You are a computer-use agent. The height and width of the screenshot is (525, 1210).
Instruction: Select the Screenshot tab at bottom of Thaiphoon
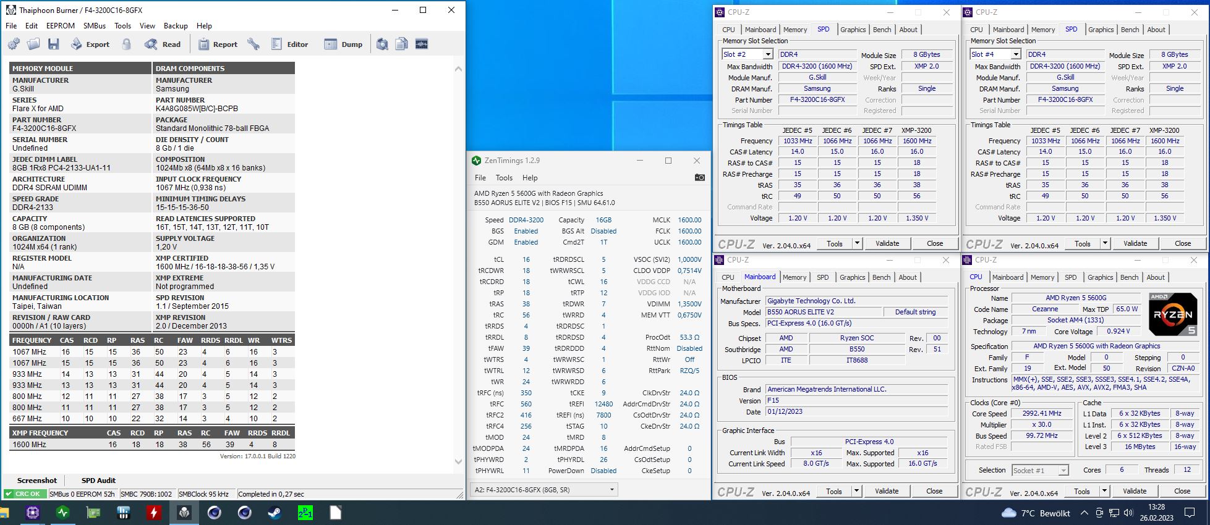tap(37, 480)
